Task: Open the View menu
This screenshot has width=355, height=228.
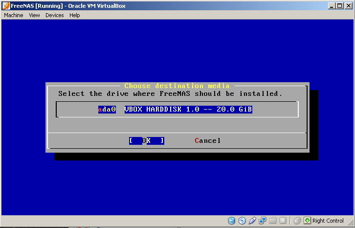Action: [x=34, y=15]
